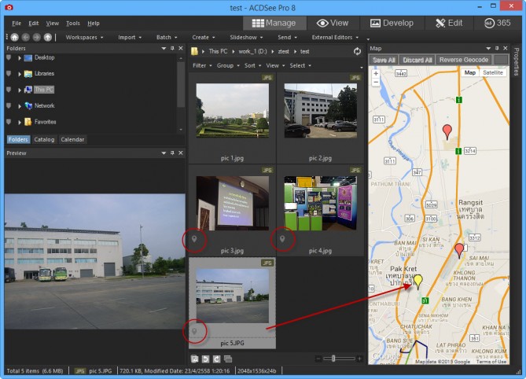Close the Preview panel
Viewport: 526px width, 379px height.
181,153
